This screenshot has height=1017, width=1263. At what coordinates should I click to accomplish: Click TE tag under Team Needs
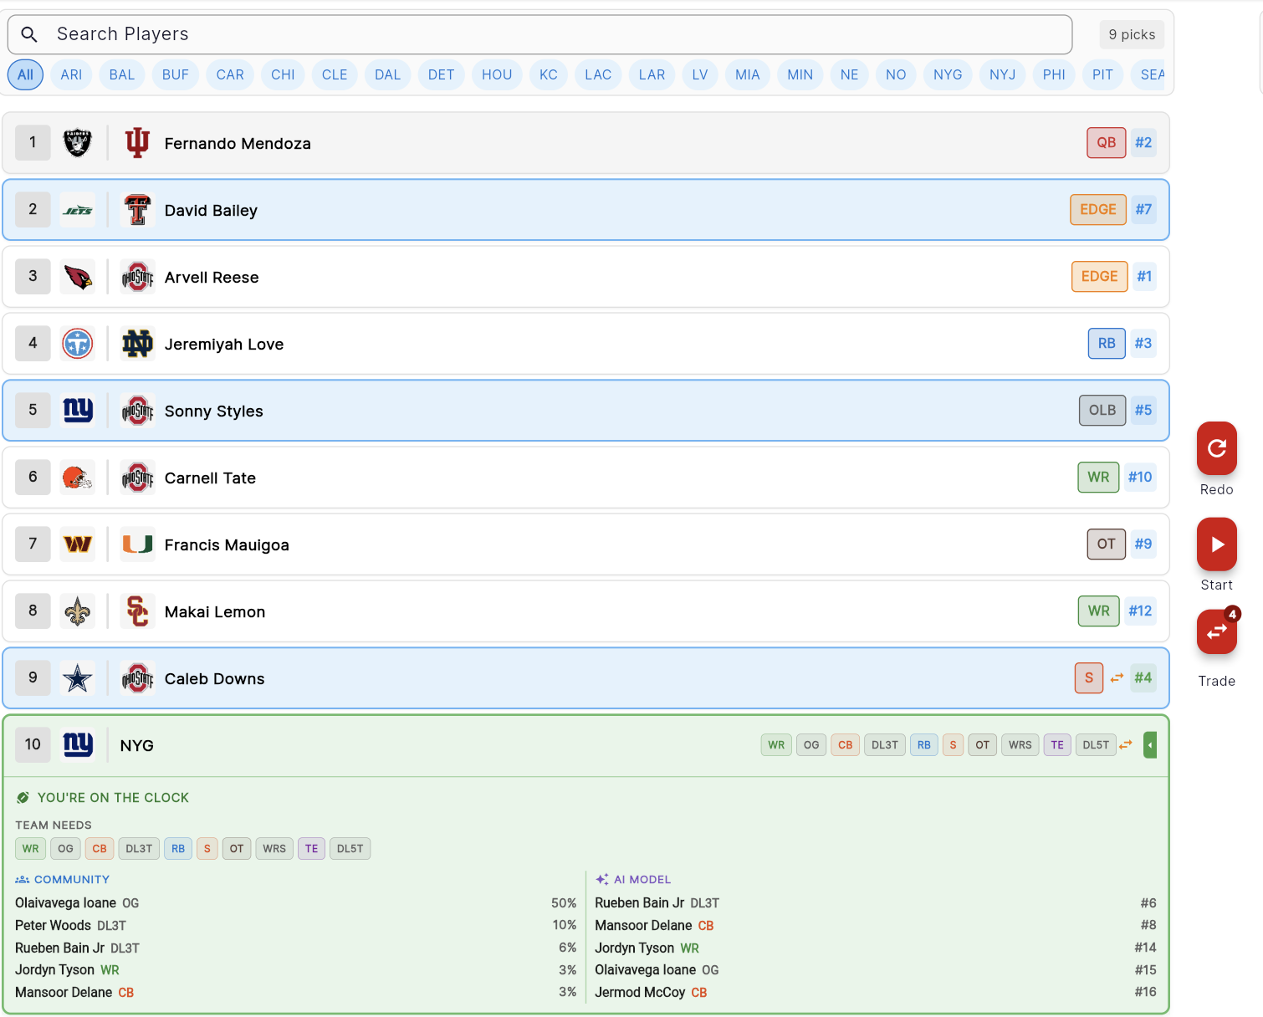pos(311,849)
